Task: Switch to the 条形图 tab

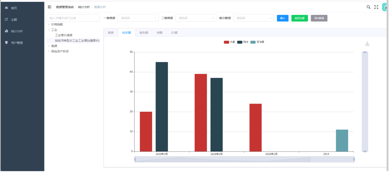Action: [x=144, y=32]
